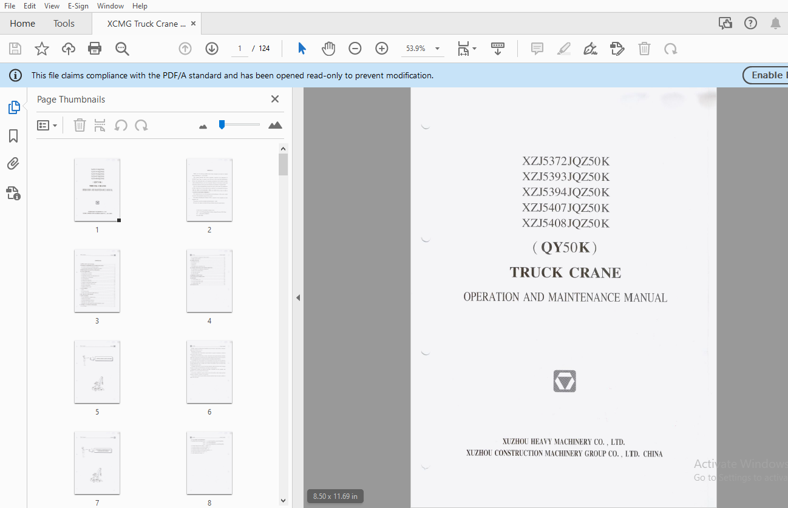Reduce thumbnail size small mountain icon
Image resolution: width=788 pixels, height=508 pixels.
point(203,126)
